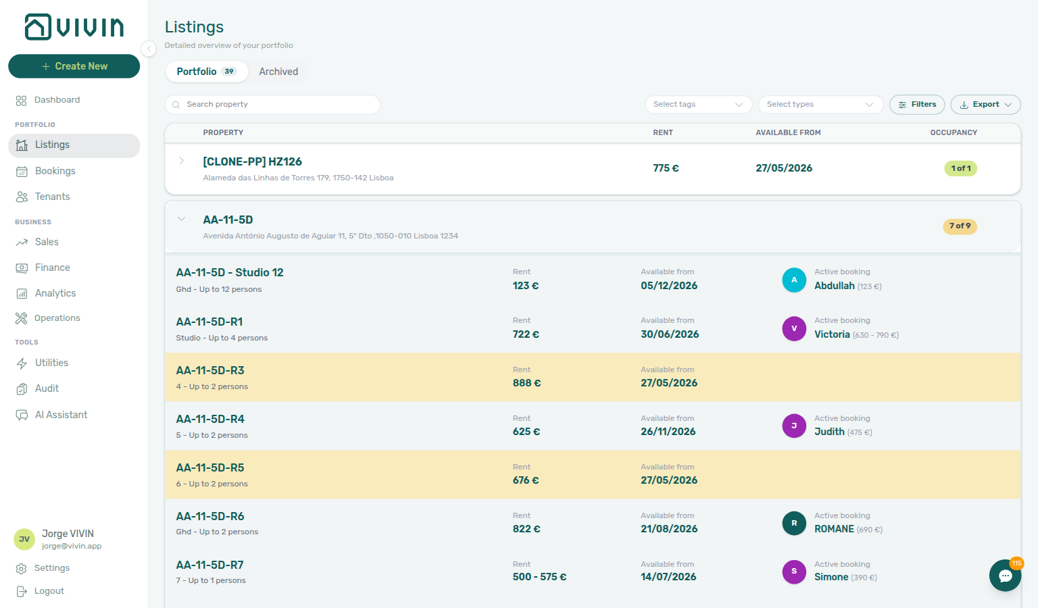Click the 500 - 575 € rent value
The width and height of the screenshot is (1038, 608).
pyautogui.click(x=539, y=578)
